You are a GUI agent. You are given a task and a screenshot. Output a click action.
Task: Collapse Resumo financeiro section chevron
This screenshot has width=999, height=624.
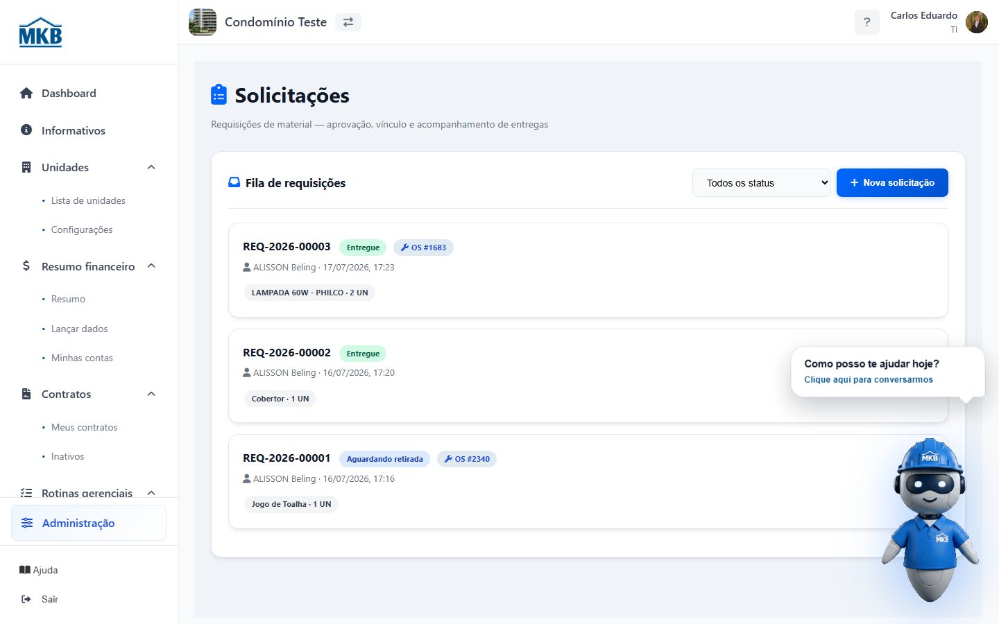tap(151, 266)
